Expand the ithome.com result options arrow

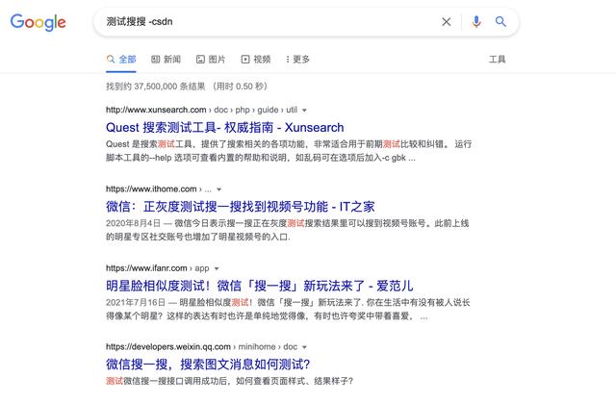(x=218, y=189)
